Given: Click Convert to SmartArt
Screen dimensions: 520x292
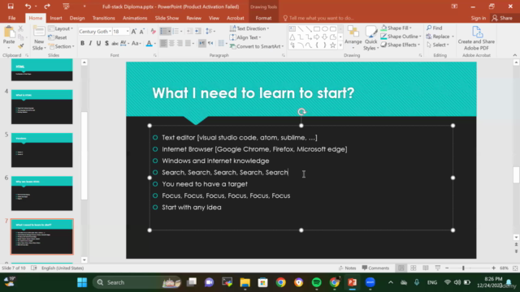Looking at the screenshot, I should click(x=257, y=46).
